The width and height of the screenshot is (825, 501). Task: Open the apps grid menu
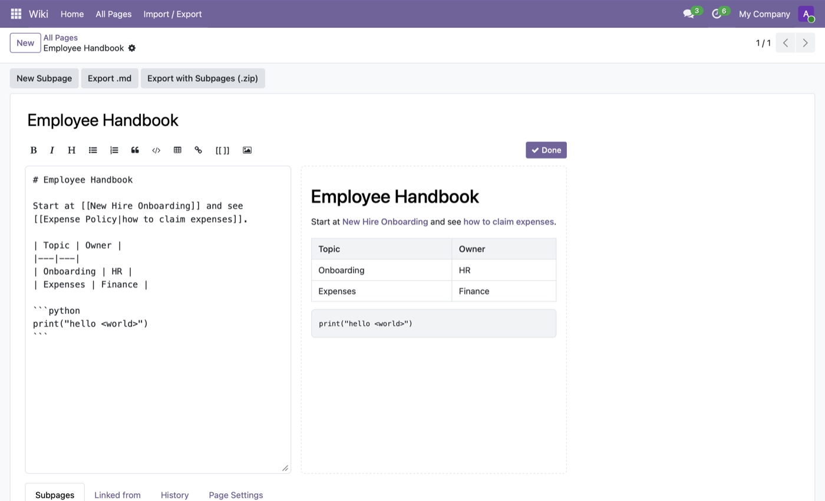(16, 14)
